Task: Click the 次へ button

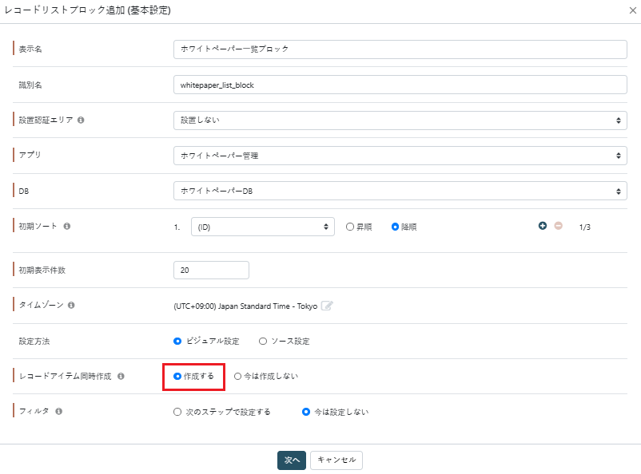Action: [x=292, y=460]
